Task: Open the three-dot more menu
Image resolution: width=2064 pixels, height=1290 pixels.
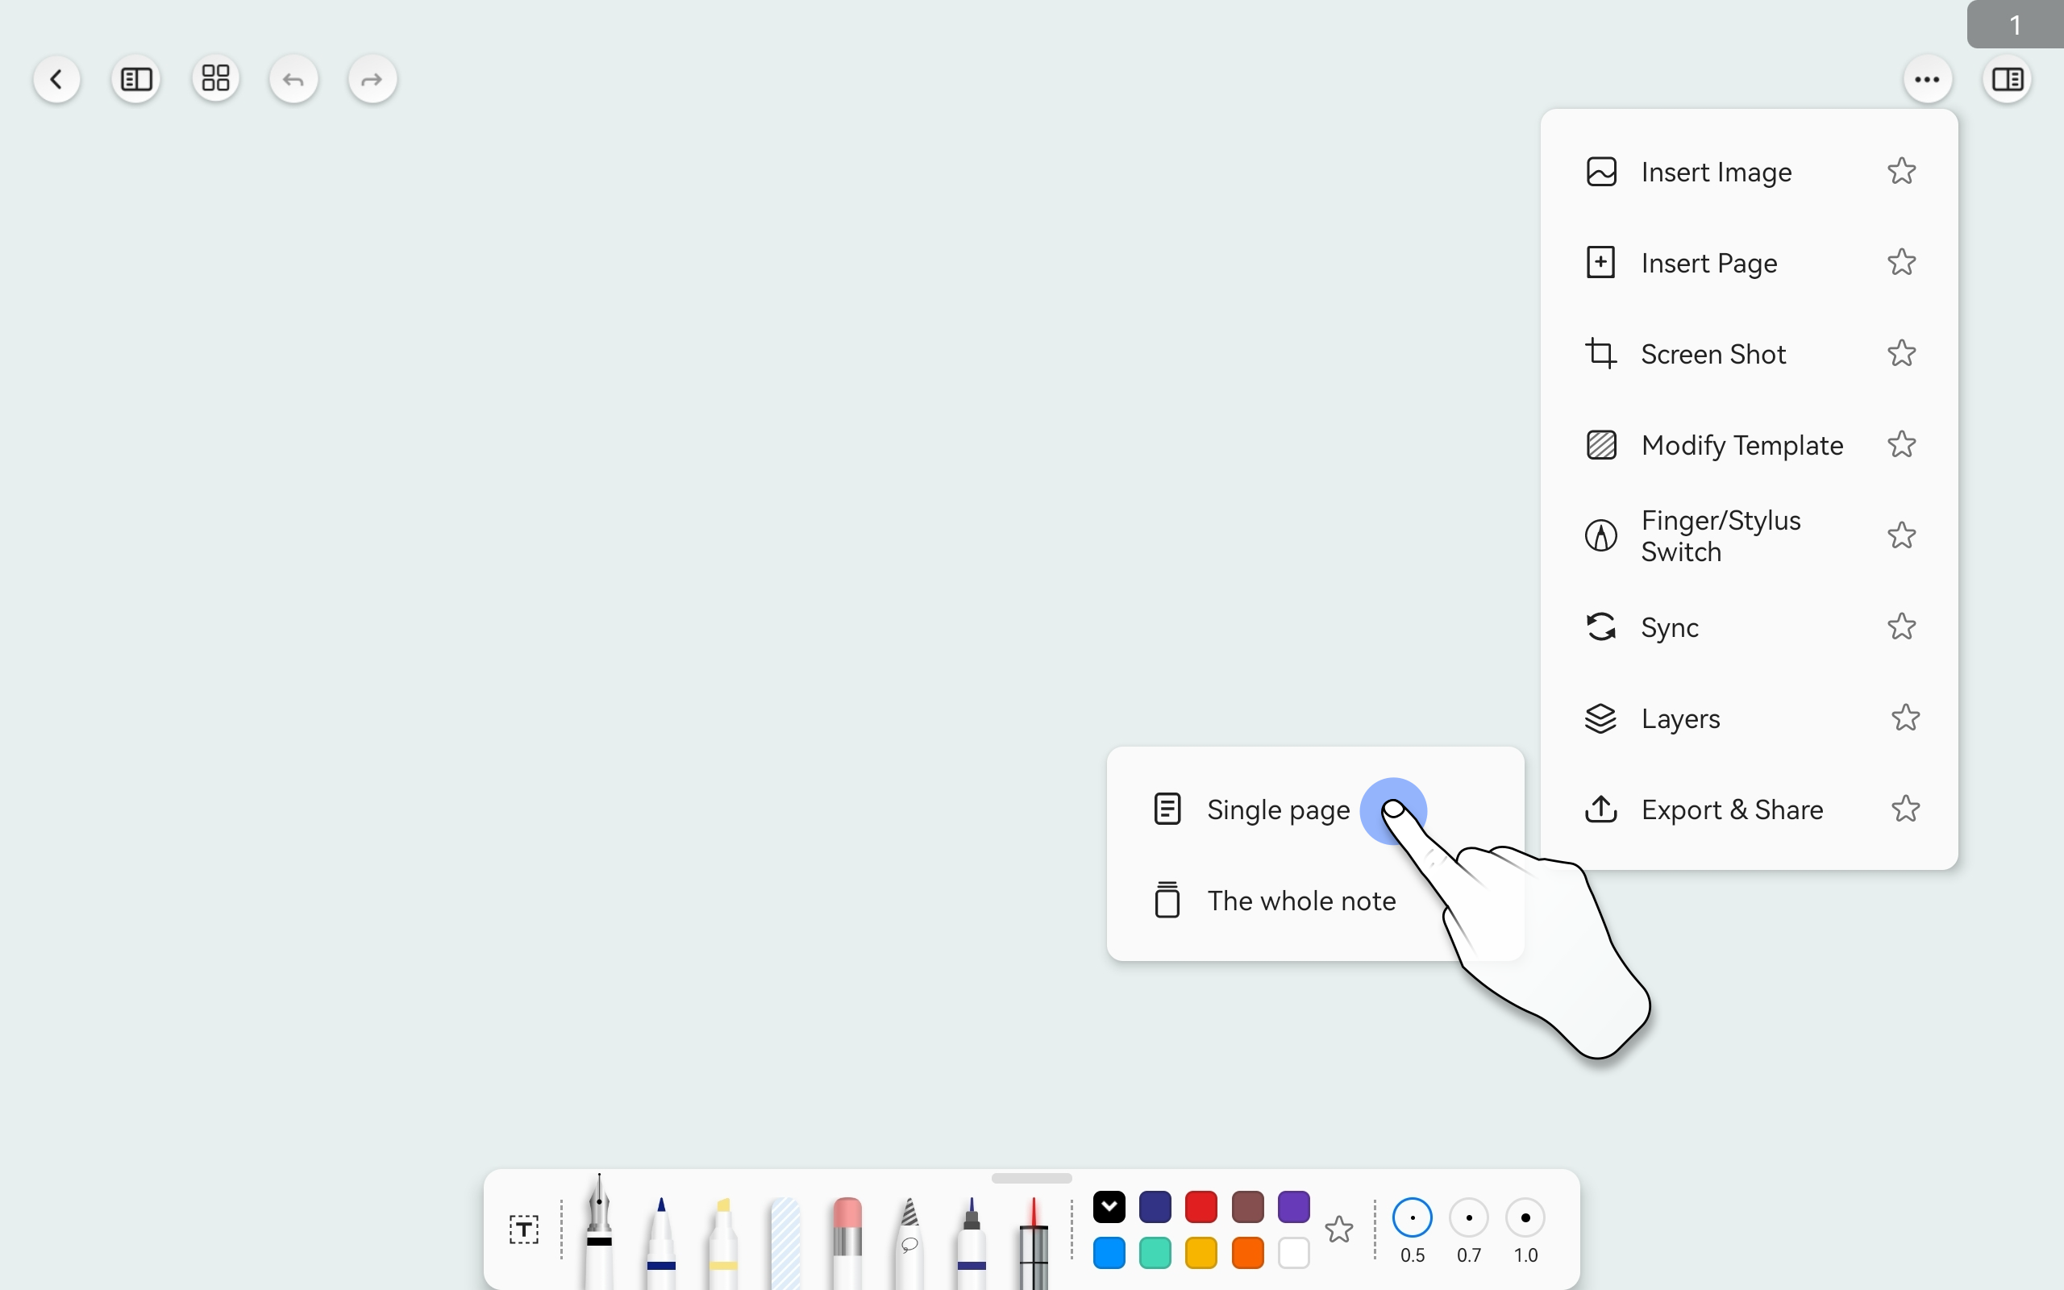Action: click(1928, 79)
